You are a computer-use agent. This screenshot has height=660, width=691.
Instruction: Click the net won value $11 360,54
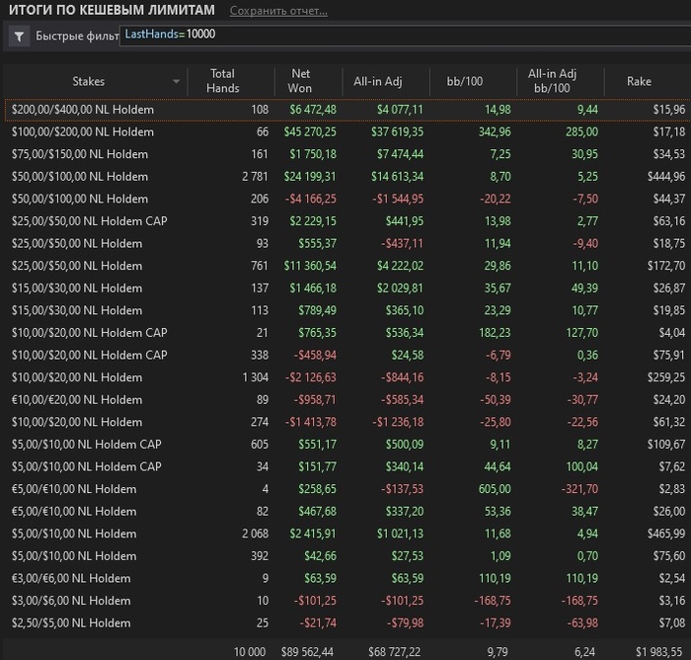pos(310,266)
